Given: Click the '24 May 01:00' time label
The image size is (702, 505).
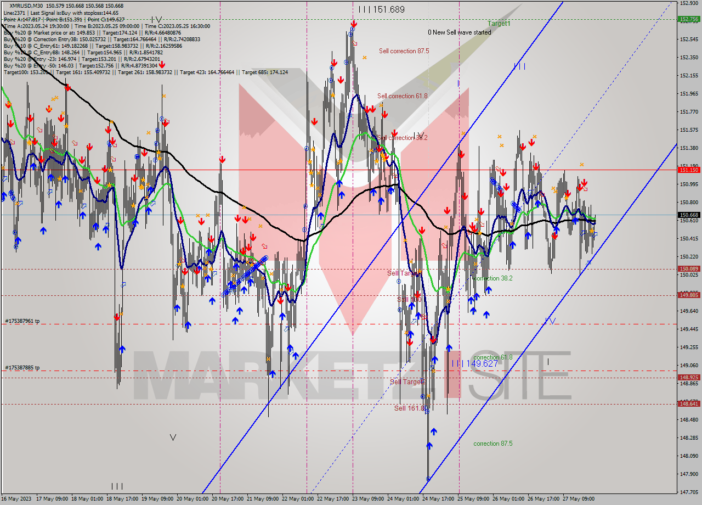Looking at the screenshot, I should click(403, 499).
